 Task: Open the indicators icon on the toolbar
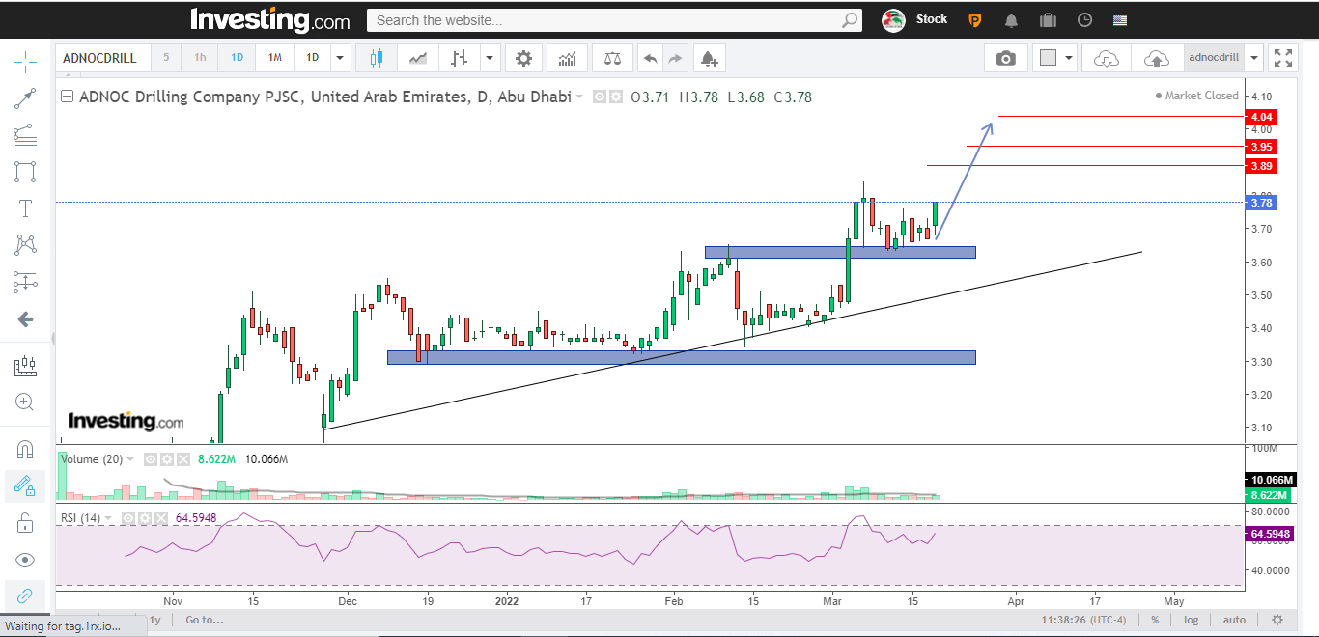point(567,58)
